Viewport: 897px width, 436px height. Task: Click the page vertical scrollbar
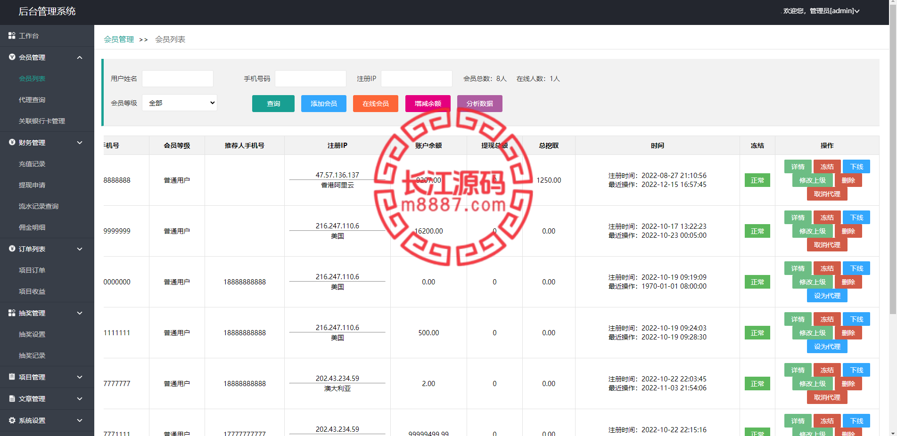point(893,160)
